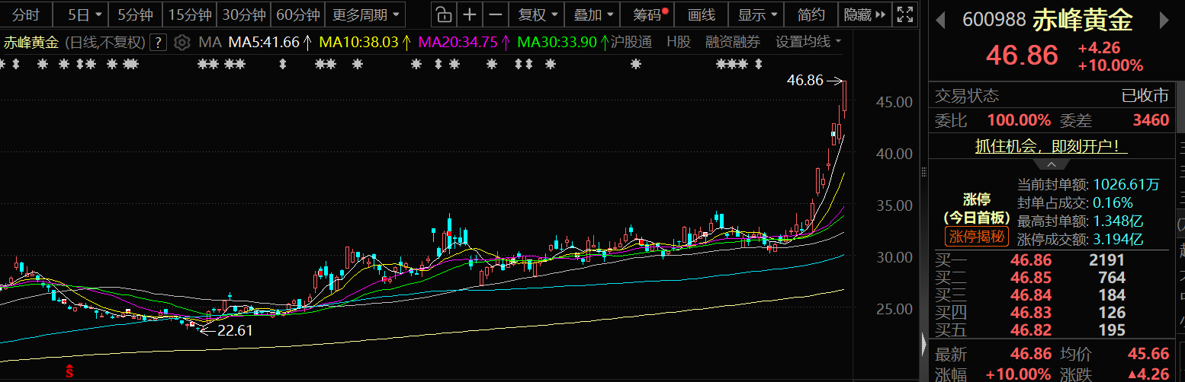Click the red S marker below chart
The width and height of the screenshot is (1185, 382).
[69, 371]
